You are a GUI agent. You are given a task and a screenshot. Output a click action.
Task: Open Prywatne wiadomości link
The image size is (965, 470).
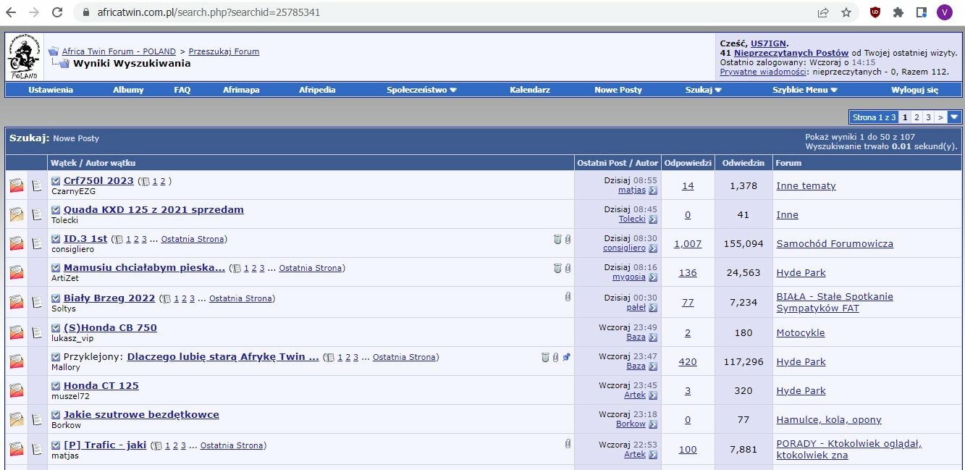coord(763,72)
